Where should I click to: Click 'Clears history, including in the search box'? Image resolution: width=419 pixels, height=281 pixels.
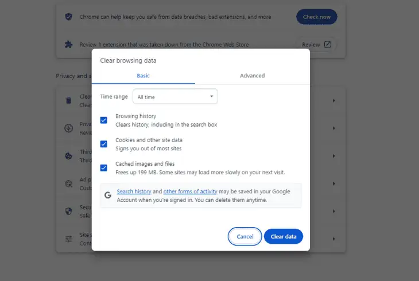point(166,125)
